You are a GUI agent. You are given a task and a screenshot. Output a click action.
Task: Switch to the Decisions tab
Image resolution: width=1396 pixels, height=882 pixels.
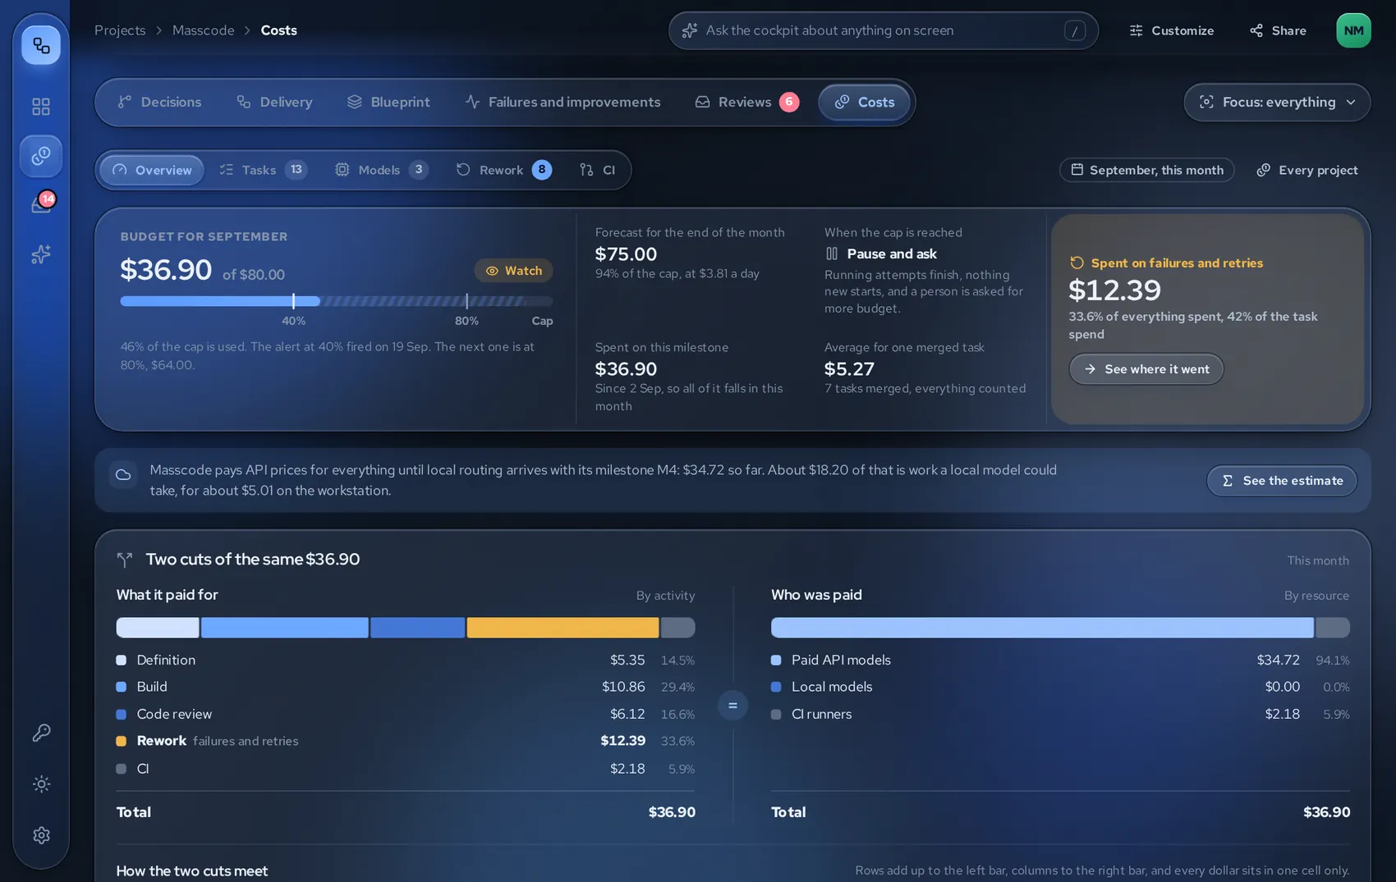159,103
